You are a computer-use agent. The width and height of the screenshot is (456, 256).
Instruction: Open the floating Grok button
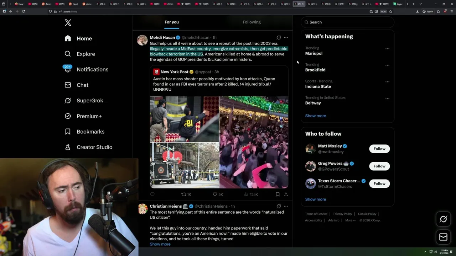443,219
